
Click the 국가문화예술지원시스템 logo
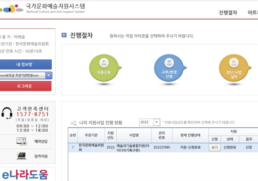[42, 8]
